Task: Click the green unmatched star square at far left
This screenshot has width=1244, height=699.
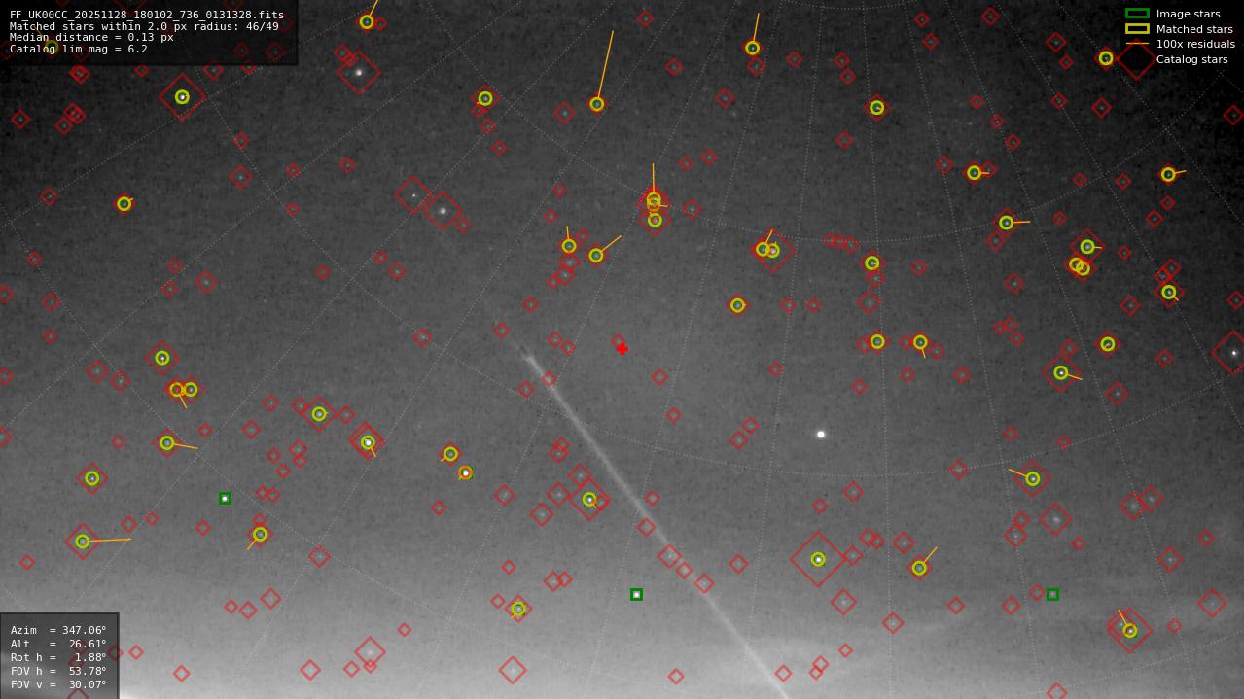Action: point(225,498)
